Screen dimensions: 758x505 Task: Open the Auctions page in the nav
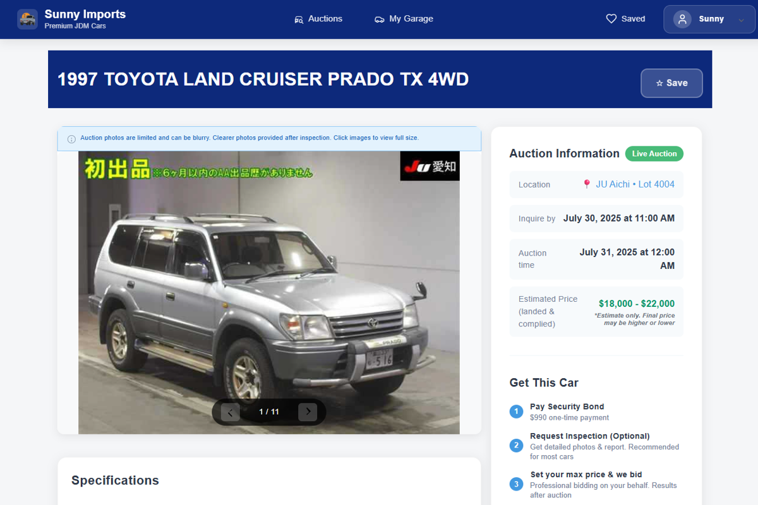coord(318,19)
